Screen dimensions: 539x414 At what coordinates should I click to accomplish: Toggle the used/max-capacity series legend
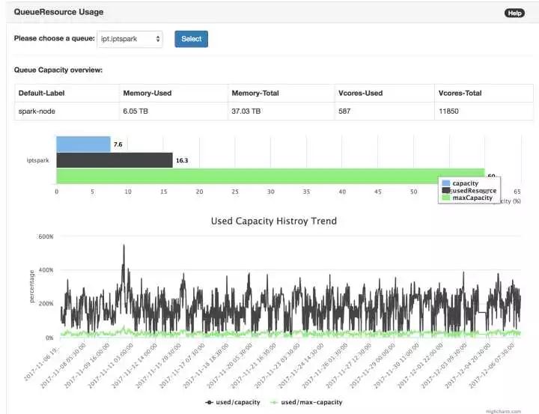[x=306, y=402]
